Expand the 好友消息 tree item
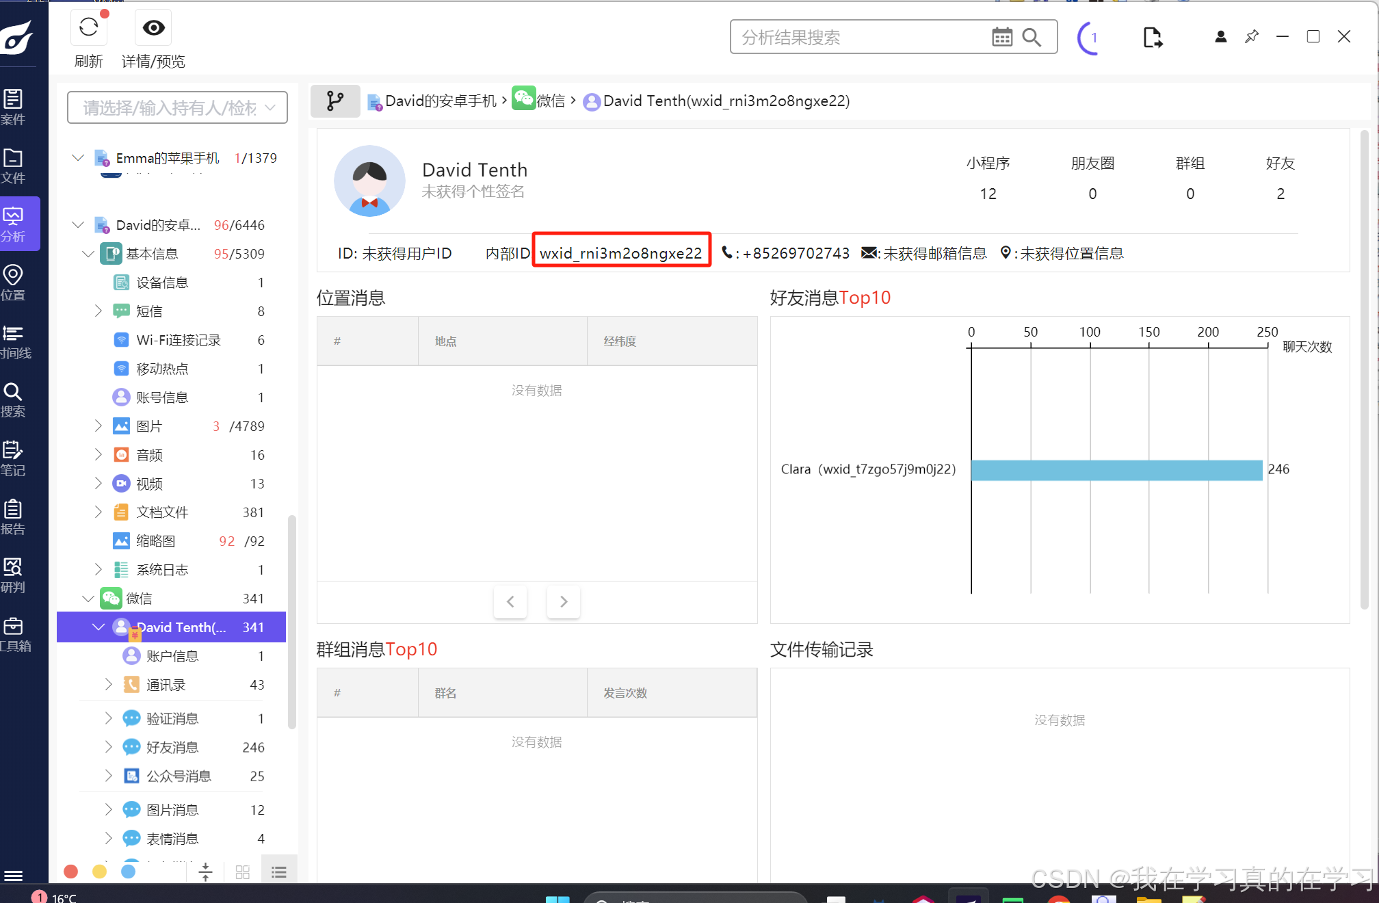Viewport: 1379px width, 903px height. click(x=108, y=747)
